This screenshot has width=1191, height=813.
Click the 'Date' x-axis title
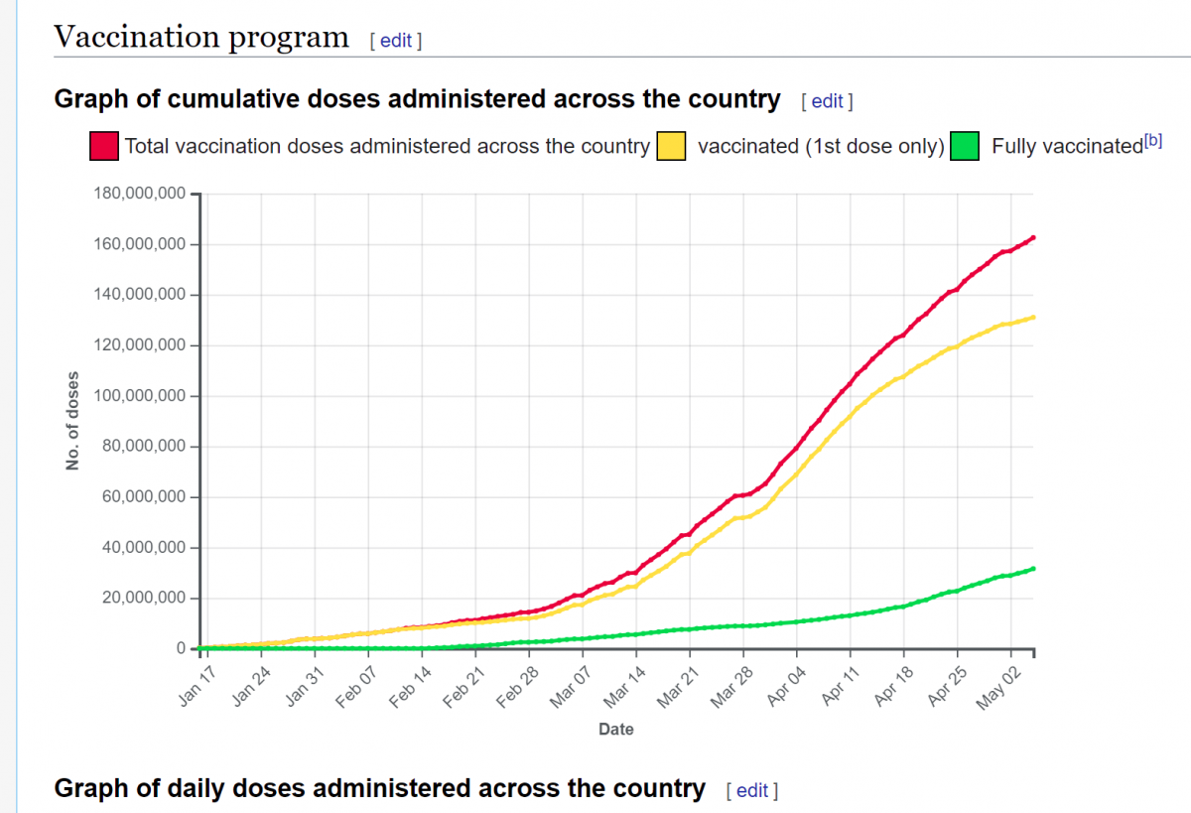coord(615,730)
